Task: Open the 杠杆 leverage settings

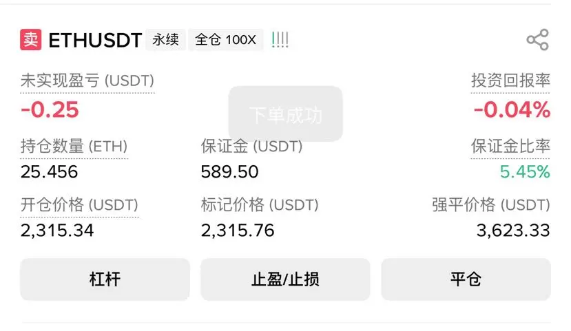Action: coord(105,279)
